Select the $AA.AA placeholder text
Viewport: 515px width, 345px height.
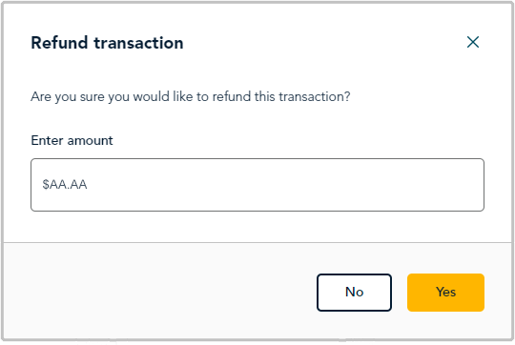point(65,185)
